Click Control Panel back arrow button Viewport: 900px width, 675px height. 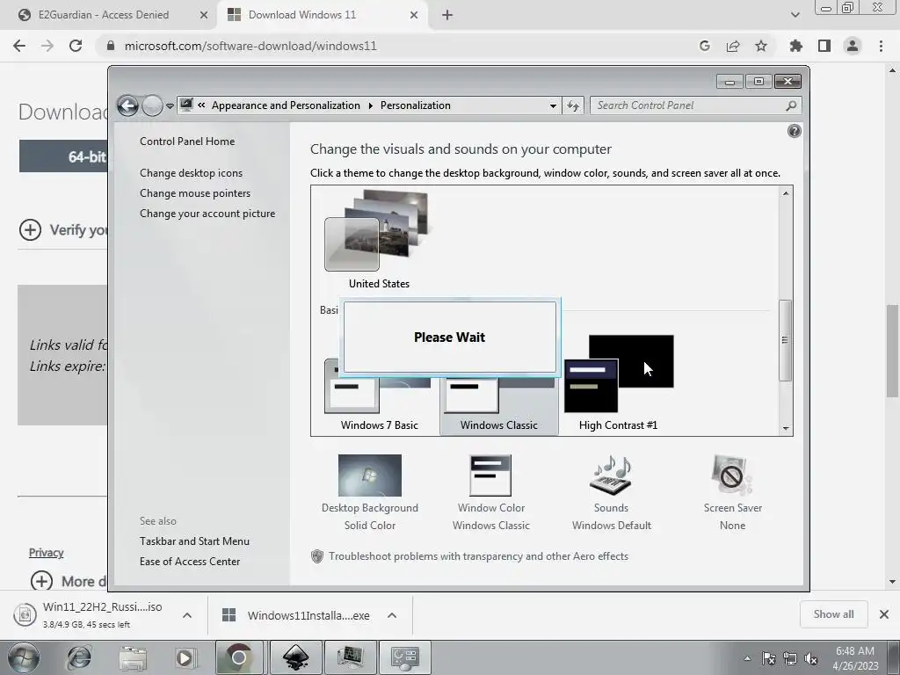[x=128, y=105]
